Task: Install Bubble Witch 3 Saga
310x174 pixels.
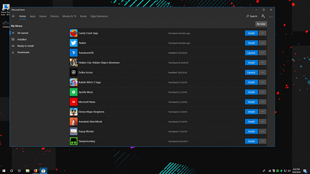Action: point(251,82)
